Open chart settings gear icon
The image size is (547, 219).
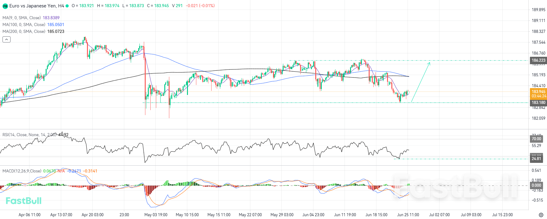[x=541, y=215]
